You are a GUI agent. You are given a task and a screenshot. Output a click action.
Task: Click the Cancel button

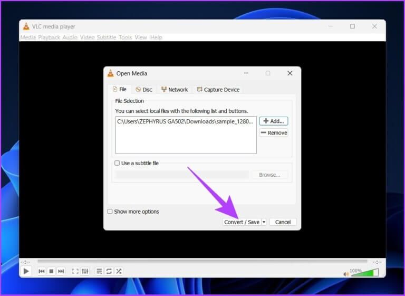point(283,222)
